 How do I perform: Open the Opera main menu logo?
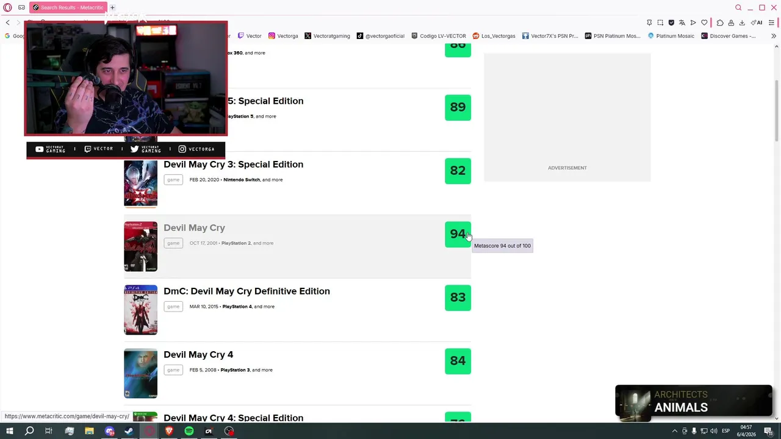(x=7, y=7)
